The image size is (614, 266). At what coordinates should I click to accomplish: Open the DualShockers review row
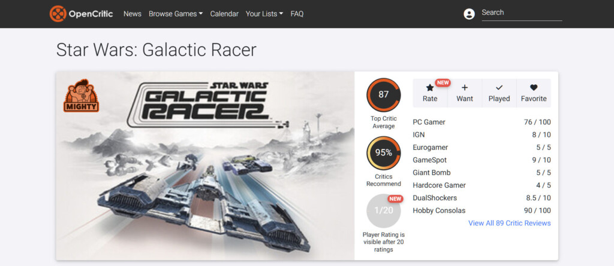point(481,198)
